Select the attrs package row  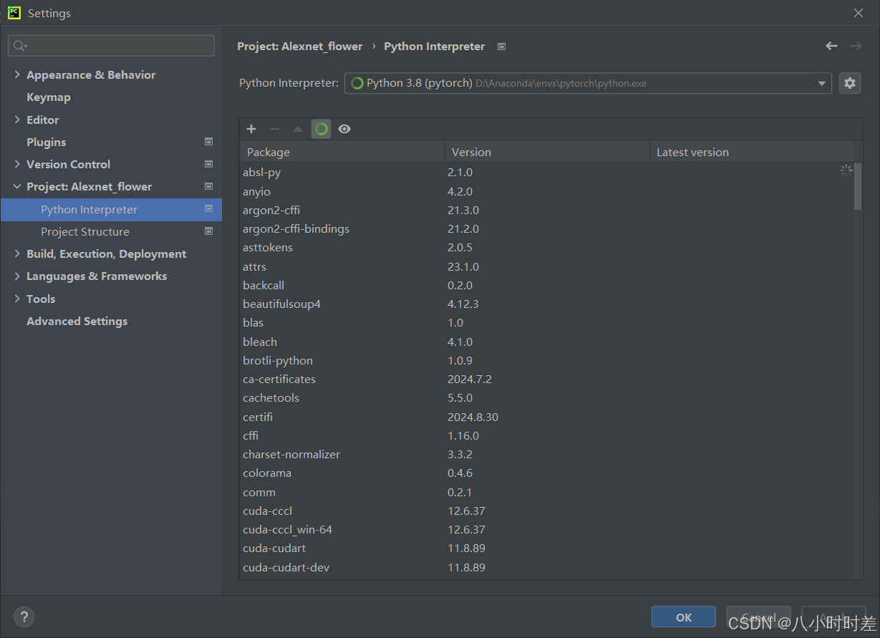[546, 266]
